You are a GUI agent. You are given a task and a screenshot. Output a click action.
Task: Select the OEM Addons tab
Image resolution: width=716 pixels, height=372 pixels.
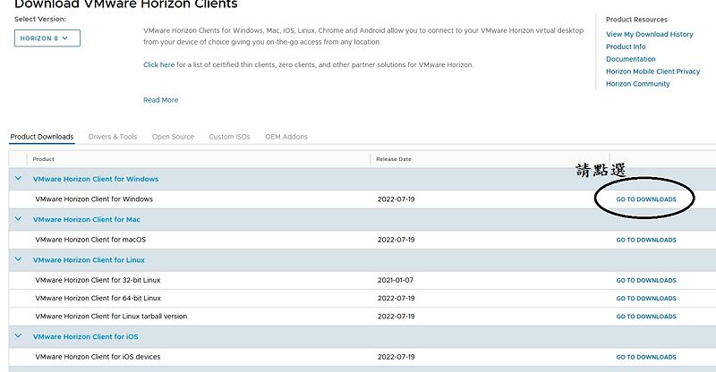(286, 137)
